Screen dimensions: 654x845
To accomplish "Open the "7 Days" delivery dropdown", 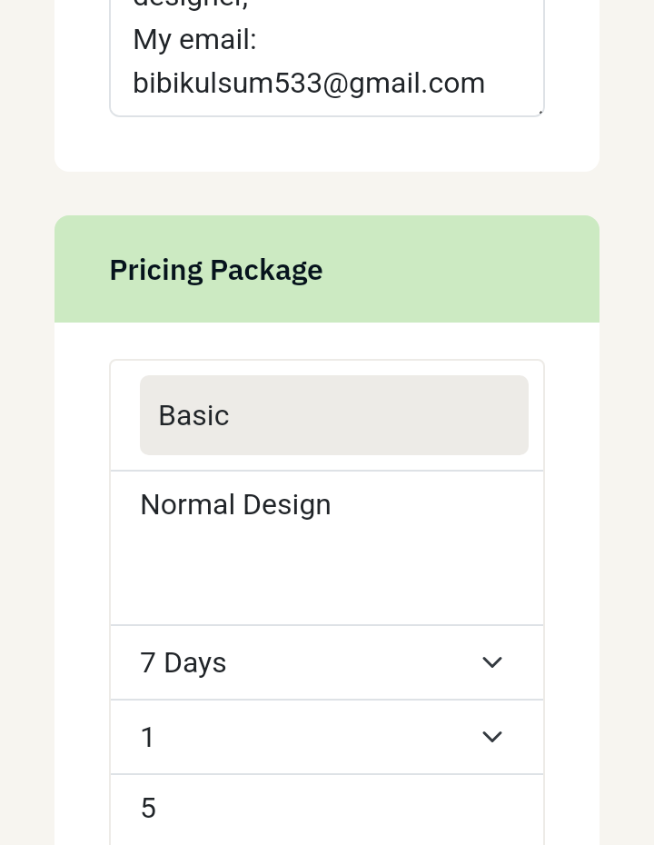I will [x=327, y=662].
